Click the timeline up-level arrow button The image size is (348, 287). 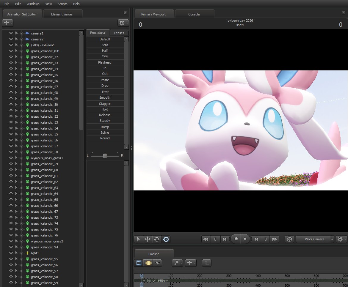click(x=207, y=263)
